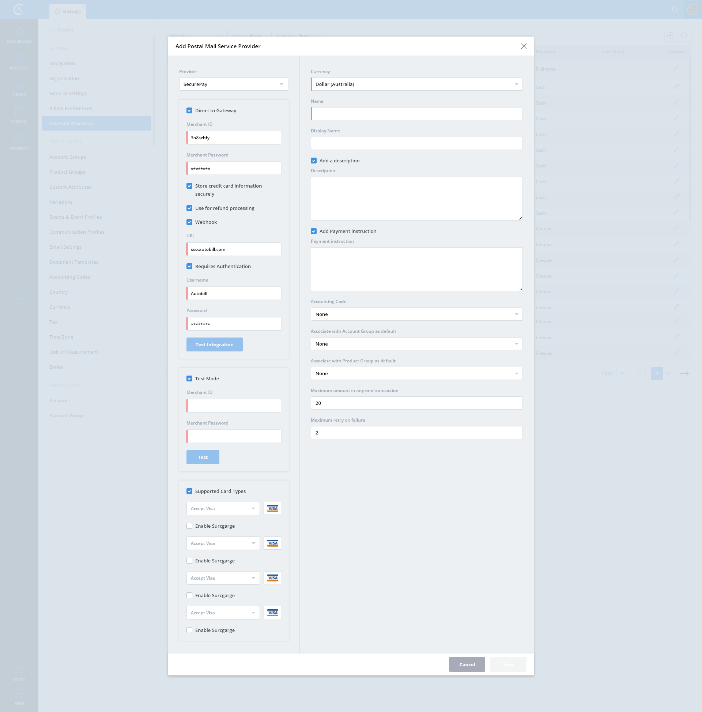702x712 pixels.
Task: Click into the Display Name field
Action: (416, 143)
